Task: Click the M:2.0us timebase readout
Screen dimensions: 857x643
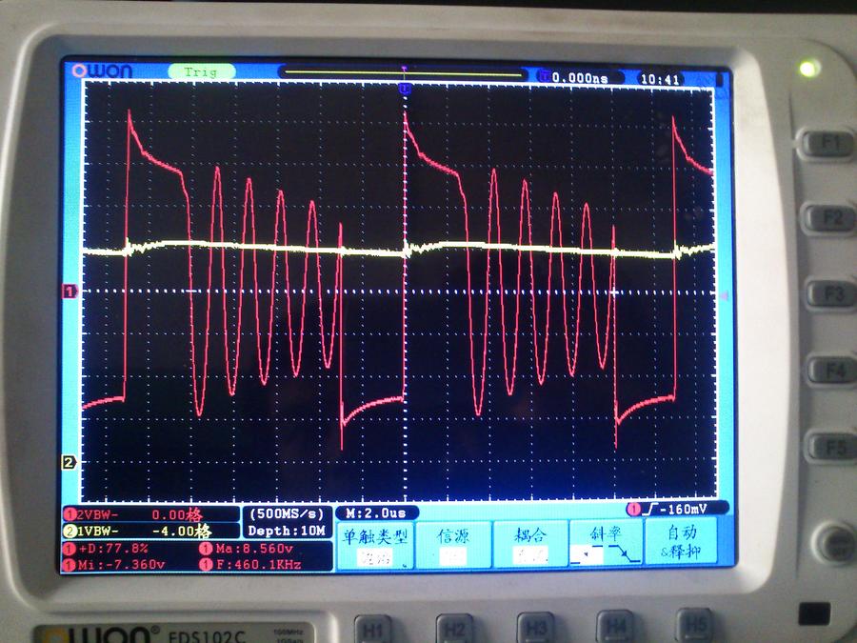Action: (376, 513)
